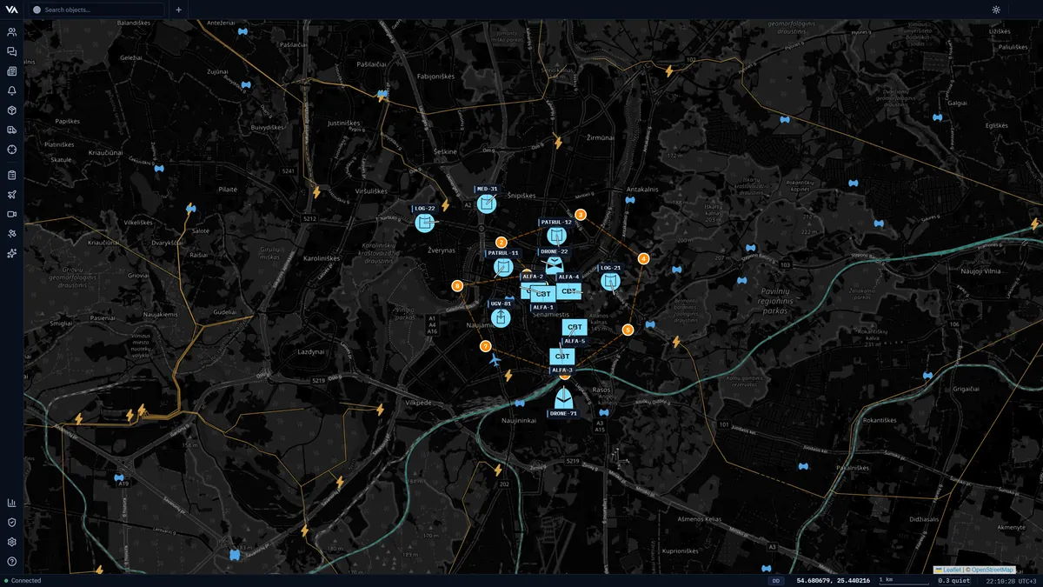
Task: Select the crosshair target sidebar icon
Action: click(12, 150)
